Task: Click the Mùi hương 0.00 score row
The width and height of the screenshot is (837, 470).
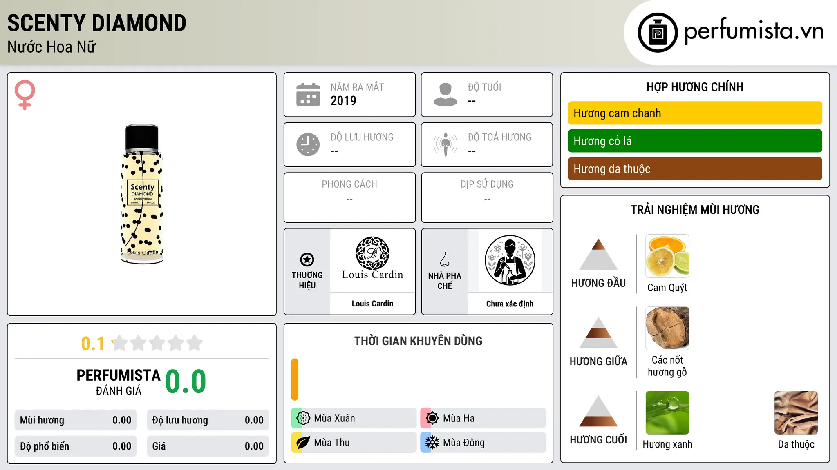Action: (x=76, y=420)
